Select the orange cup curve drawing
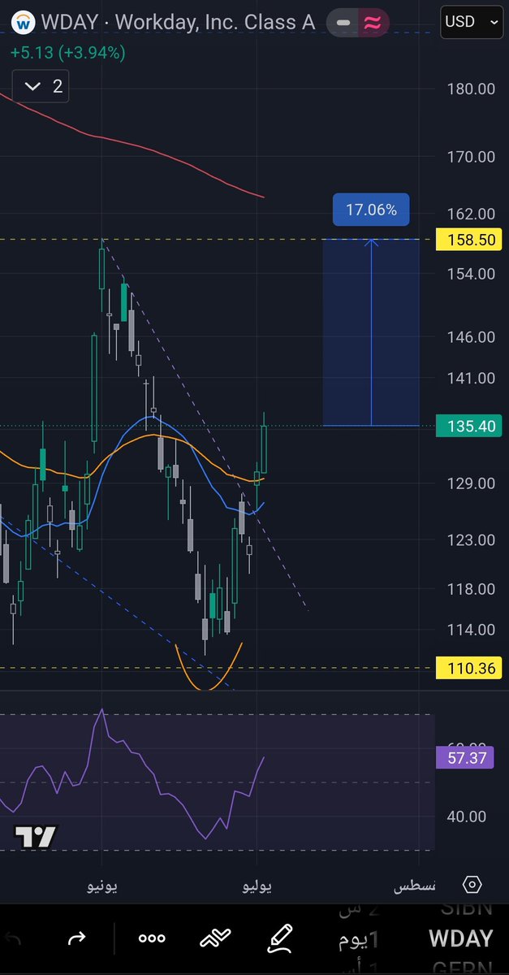The image size is (509, 975). pos(209,668)
